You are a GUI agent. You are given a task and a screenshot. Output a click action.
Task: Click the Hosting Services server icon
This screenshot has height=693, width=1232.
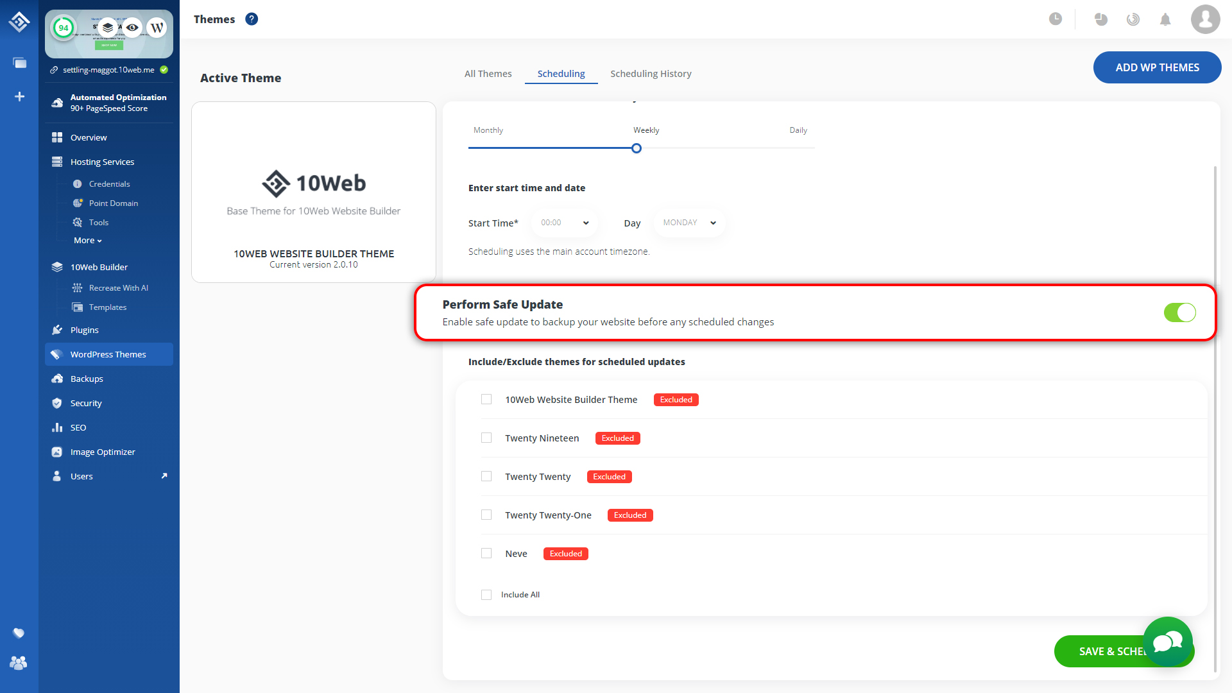[57, 162]
